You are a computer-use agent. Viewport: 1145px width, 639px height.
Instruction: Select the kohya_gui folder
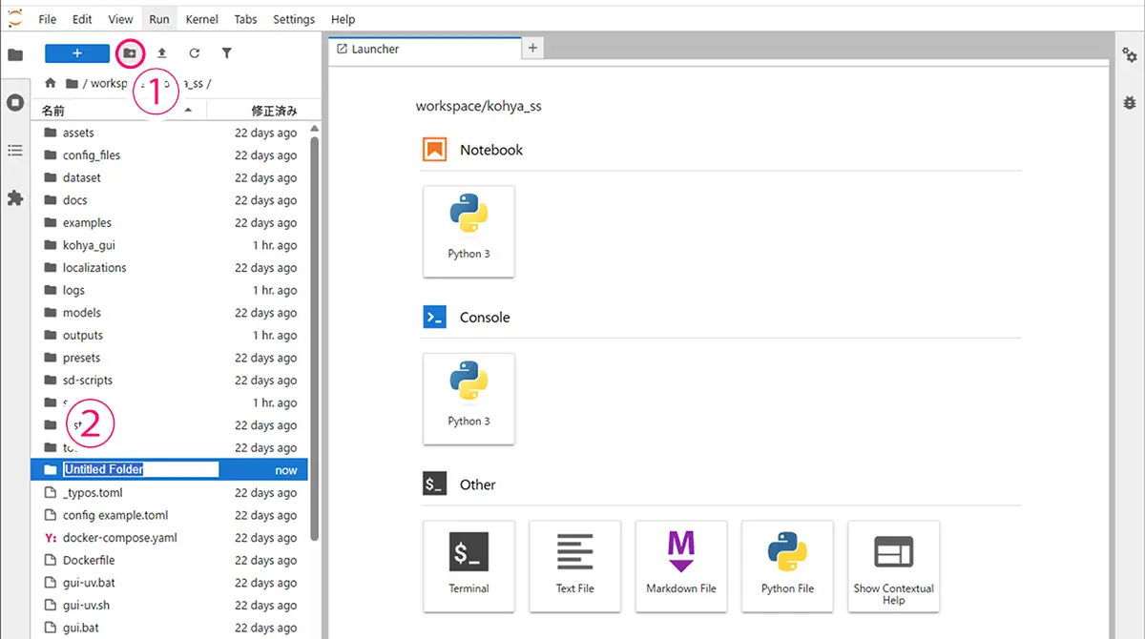(170, 245)
